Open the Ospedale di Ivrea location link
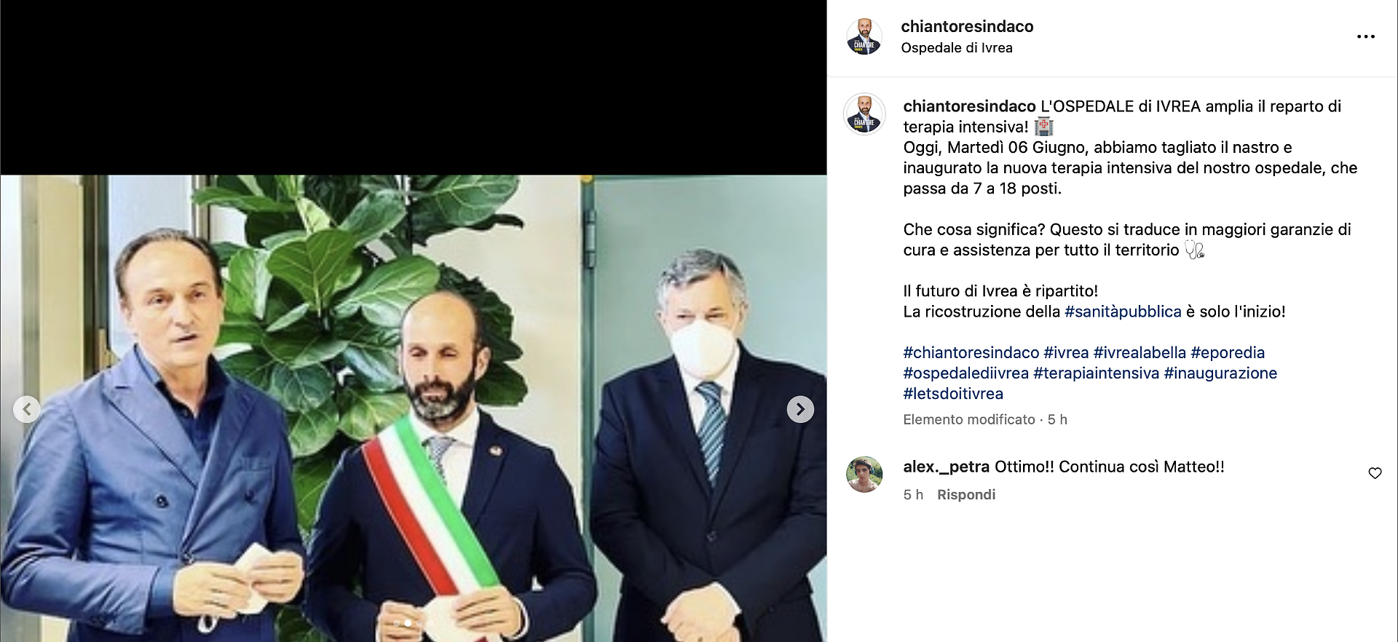 [x=957, y=47]
